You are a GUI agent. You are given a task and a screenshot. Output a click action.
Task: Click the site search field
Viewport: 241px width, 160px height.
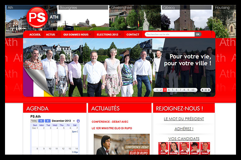(169, 35)
